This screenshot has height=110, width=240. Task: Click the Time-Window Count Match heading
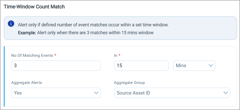coord(34,7)
